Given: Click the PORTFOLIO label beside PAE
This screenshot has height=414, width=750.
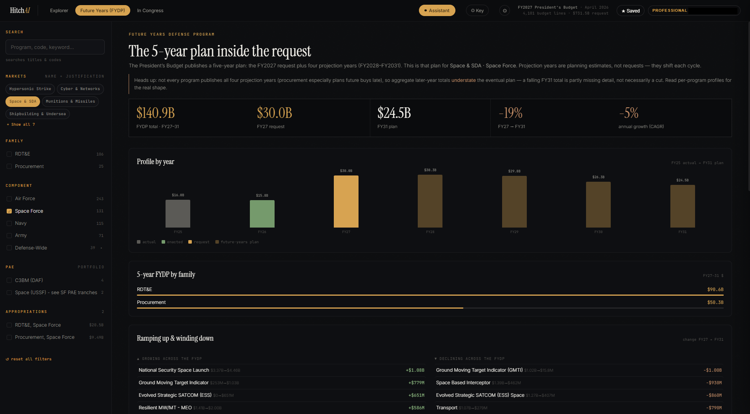Looking at the screenshot, I should (x=91, y=267).
